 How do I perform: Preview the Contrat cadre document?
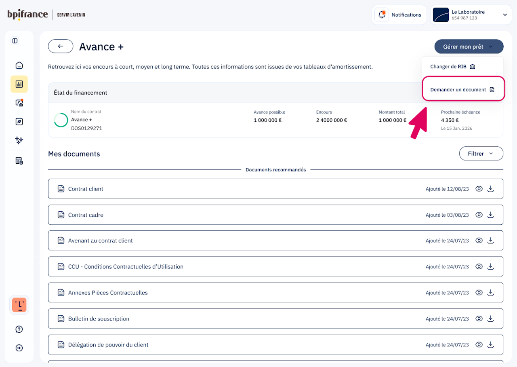pos(479,215)
